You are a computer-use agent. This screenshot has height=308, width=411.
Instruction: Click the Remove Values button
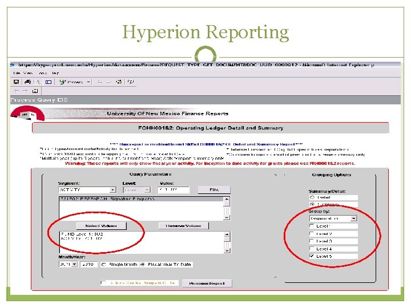[x=183, y=226]
